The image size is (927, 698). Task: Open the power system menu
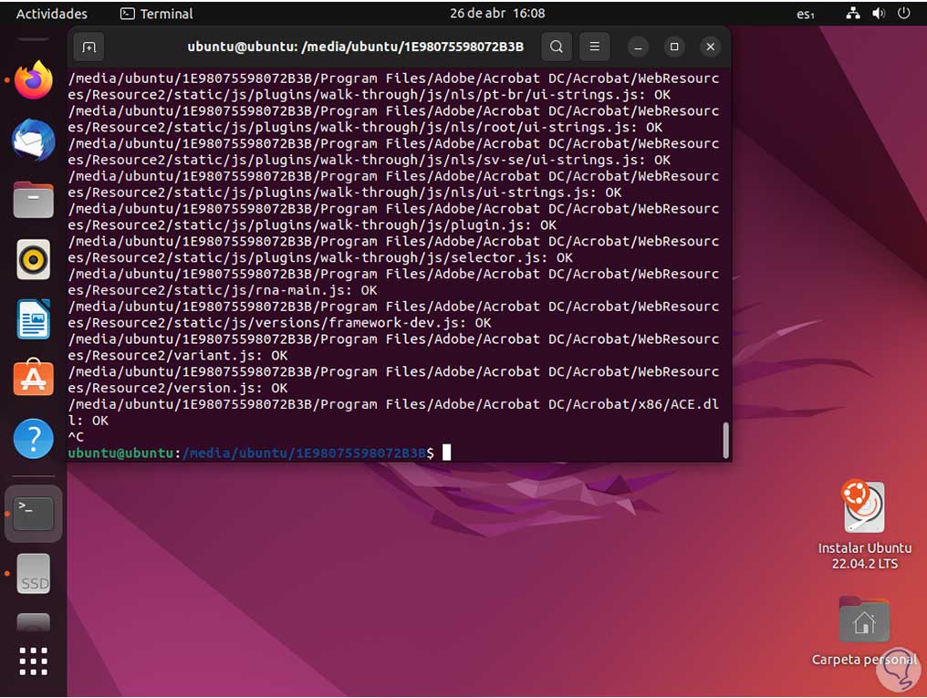pos(903,13)
